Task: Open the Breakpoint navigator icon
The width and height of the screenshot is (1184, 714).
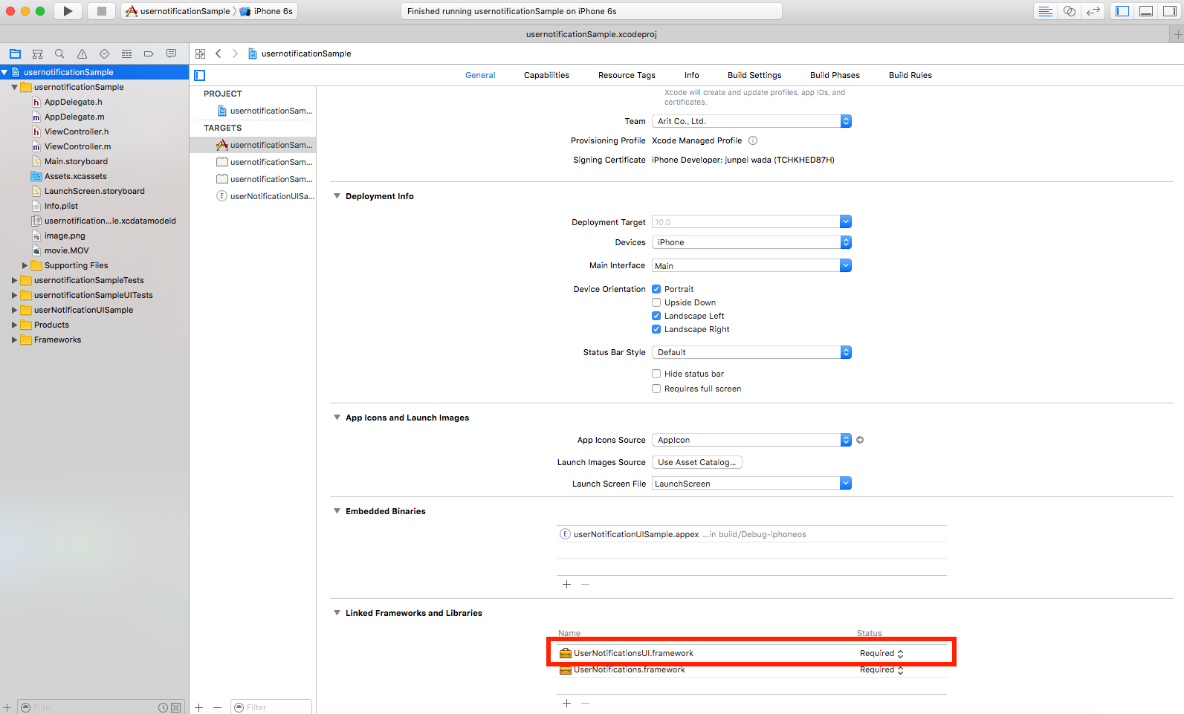Action: point(149,53)
